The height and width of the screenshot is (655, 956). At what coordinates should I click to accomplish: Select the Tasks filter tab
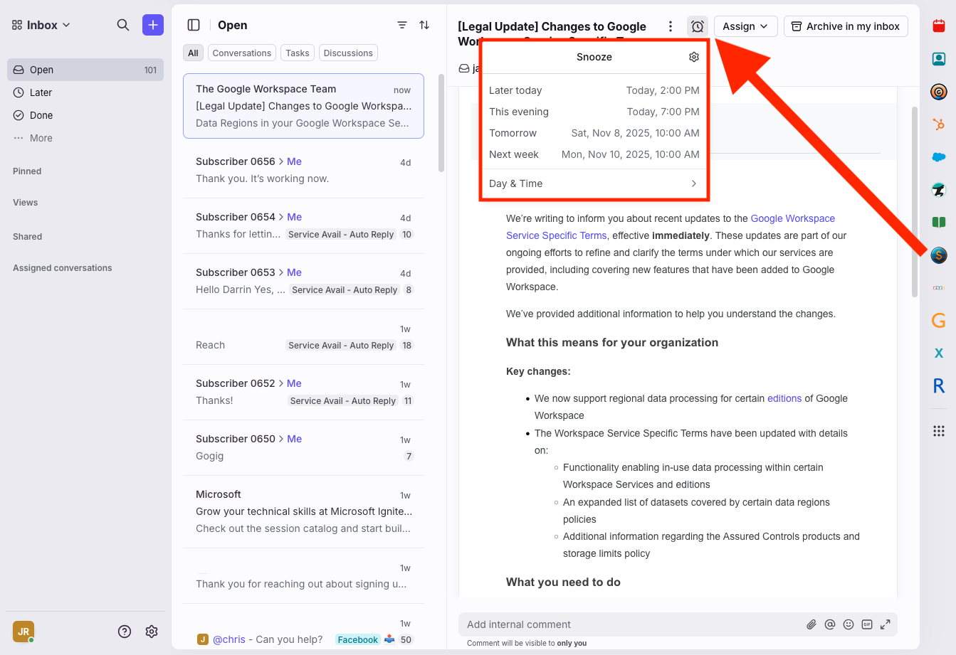pos(298,53)
